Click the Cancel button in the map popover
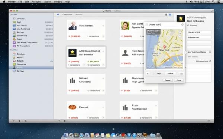 coord(168,80)
